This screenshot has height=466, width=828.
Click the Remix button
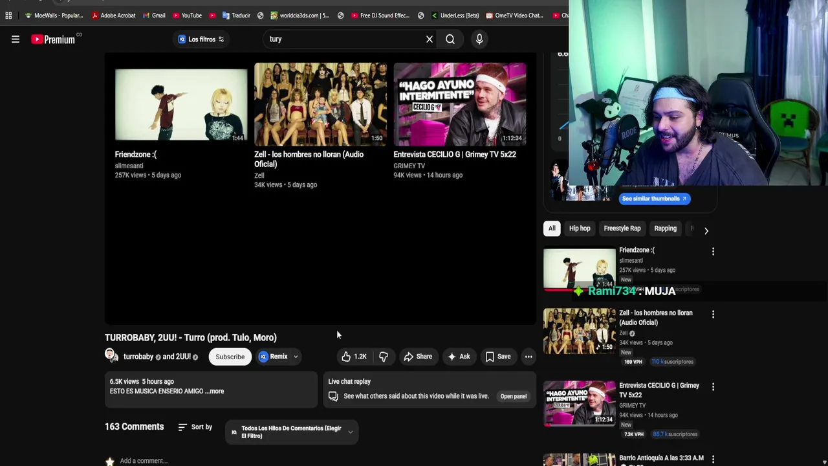tap(274, 357)
